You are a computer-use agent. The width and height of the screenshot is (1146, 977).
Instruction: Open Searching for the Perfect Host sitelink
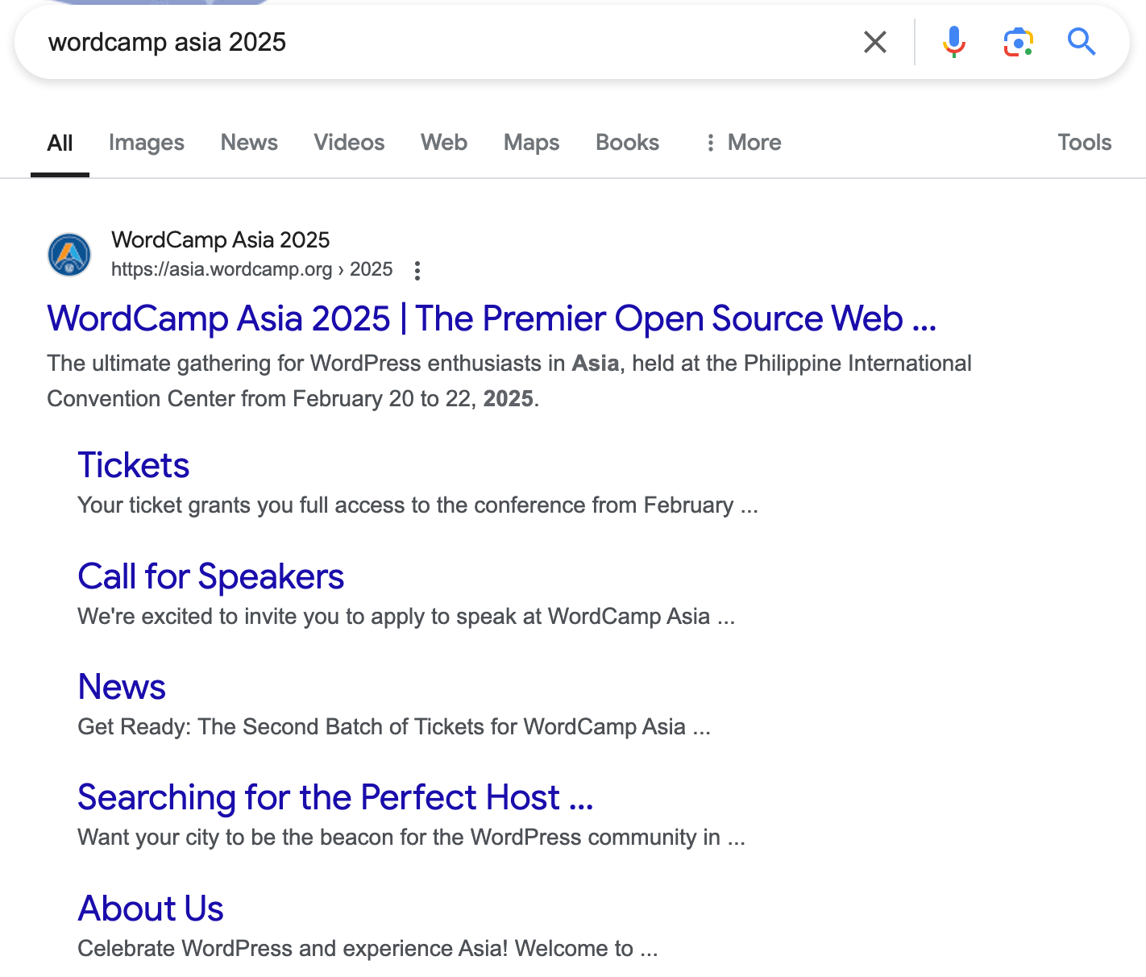pos(335,797)
